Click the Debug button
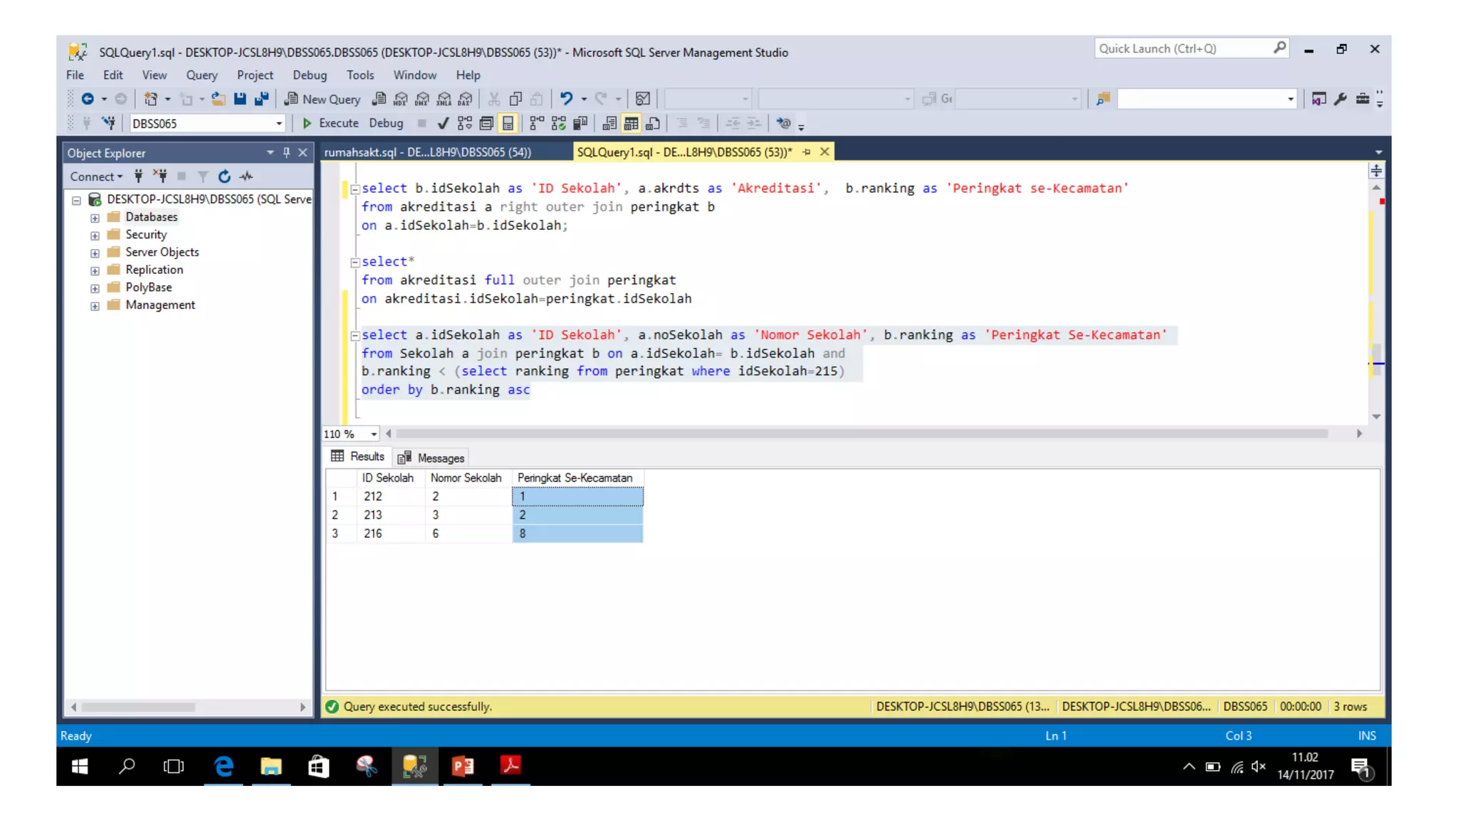 click(386, 123)
